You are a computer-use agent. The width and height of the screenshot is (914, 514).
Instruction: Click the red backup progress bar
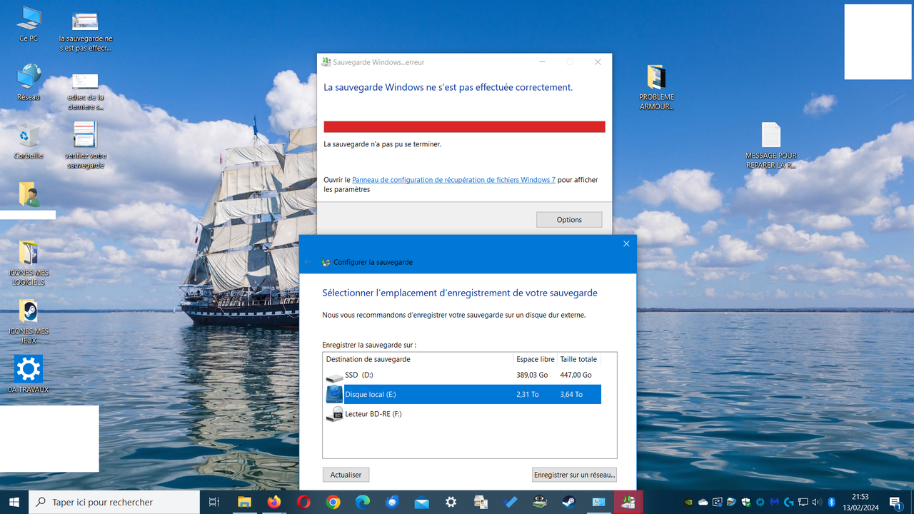464,126
